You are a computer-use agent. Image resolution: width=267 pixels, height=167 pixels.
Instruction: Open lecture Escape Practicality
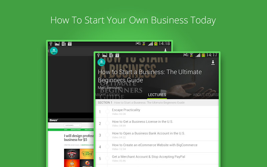coord(157,112)
